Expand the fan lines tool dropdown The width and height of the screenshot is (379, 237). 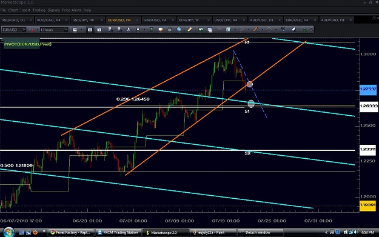click(x=249, y=30)
